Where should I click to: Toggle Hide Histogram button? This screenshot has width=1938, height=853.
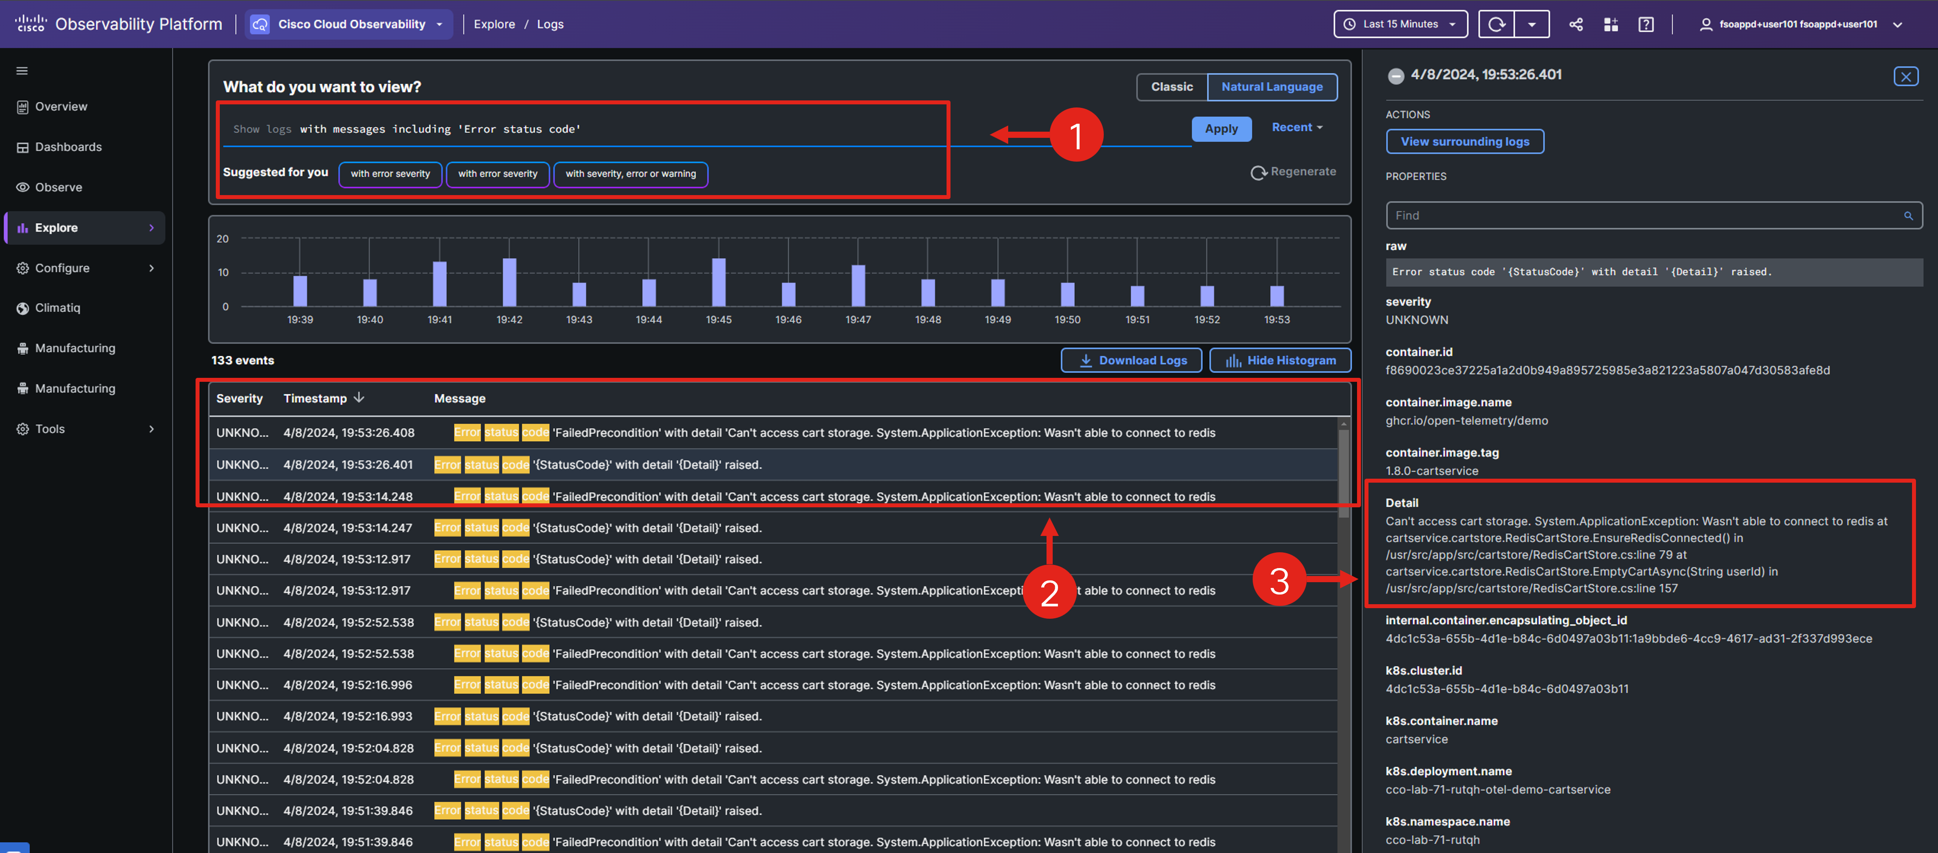[x=1280, y=360]
